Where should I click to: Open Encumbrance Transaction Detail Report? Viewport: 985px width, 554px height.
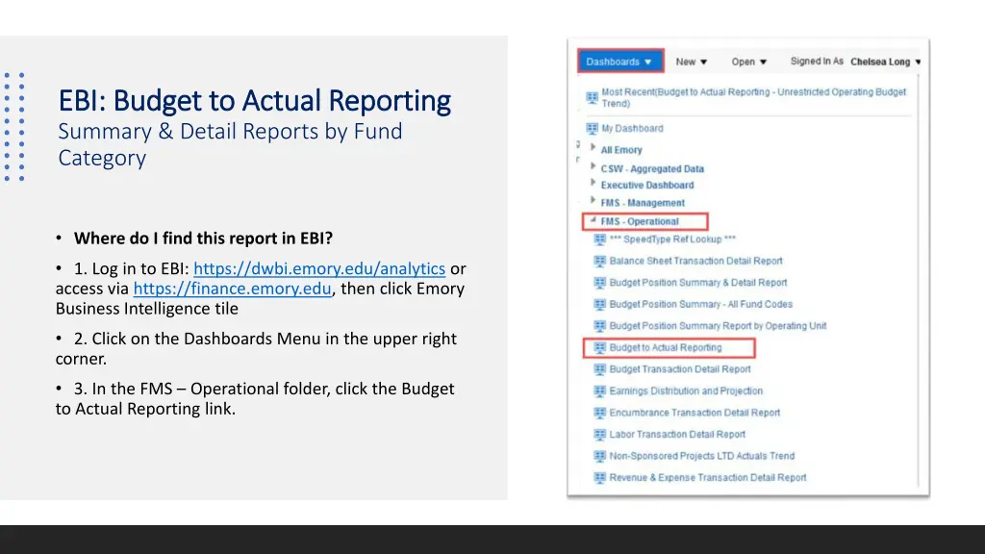click(695, 413)
